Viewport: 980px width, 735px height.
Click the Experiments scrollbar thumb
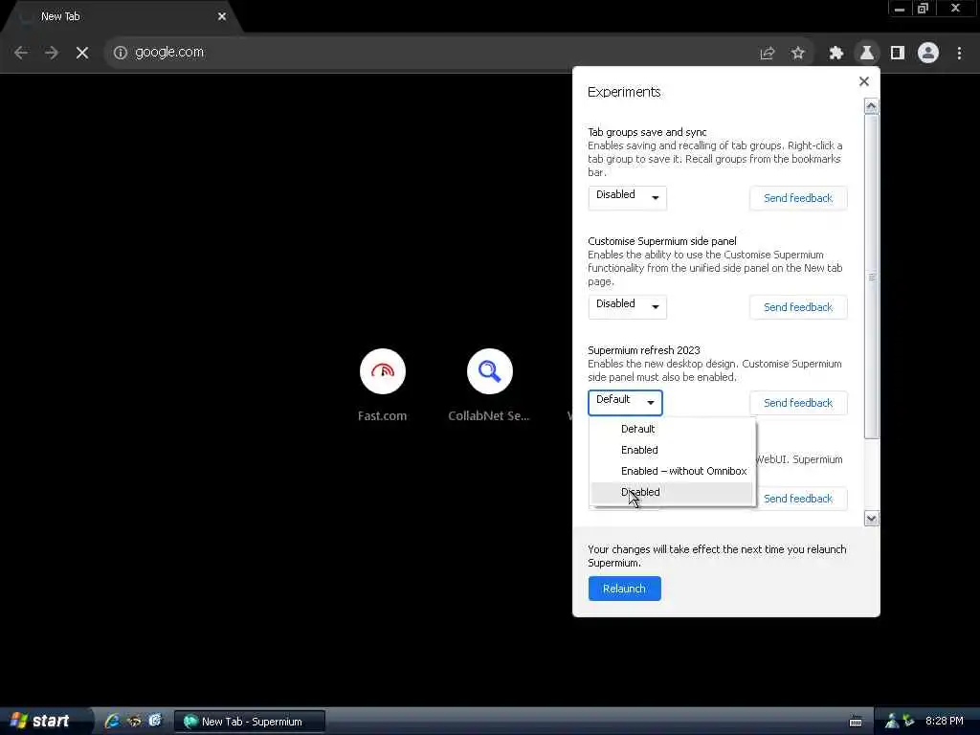pos(871,277)
